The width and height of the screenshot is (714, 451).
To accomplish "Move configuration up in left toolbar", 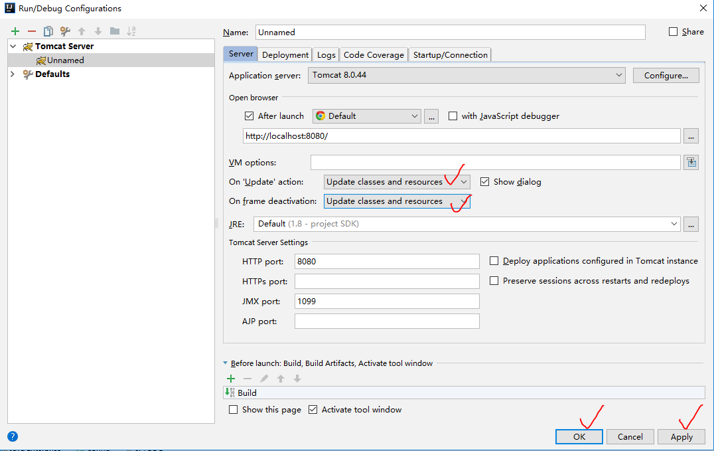I will coord(82,31).
